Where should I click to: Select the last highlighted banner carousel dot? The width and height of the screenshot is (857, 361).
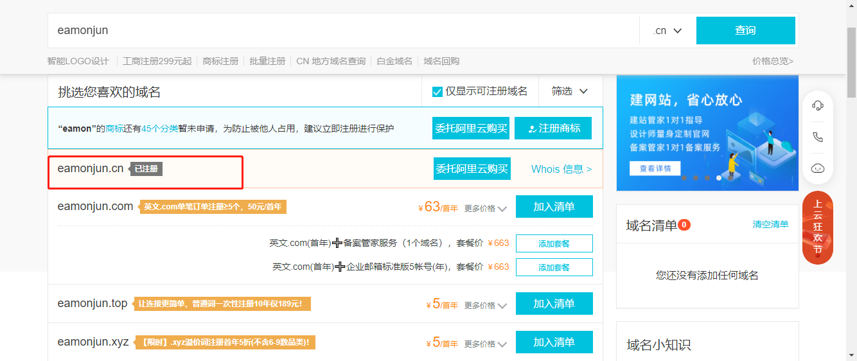tap(719, 178)
